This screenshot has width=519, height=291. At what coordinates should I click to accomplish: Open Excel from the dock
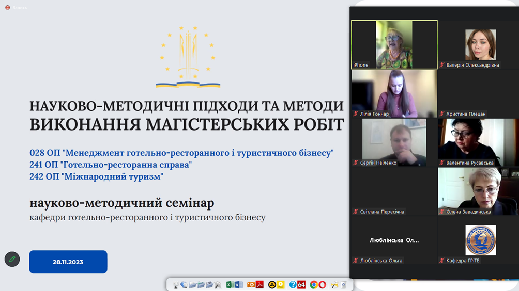(230, 285)
